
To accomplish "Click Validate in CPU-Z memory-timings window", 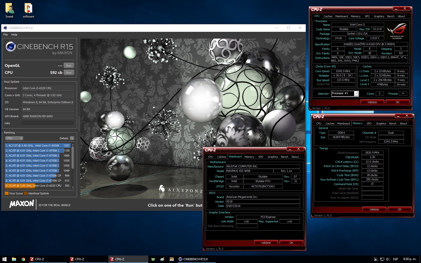I will [x=374, y=209].
